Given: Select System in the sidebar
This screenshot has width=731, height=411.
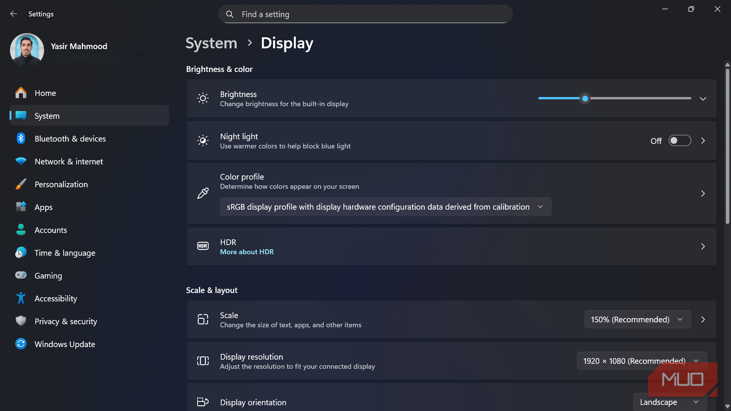Looking at the screenshot, I should coord(89,116).
